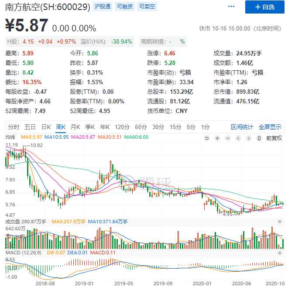Click the chart reset/undo arrow icon
Viewport: 288px width, 287px height.
tap(207, 138)
